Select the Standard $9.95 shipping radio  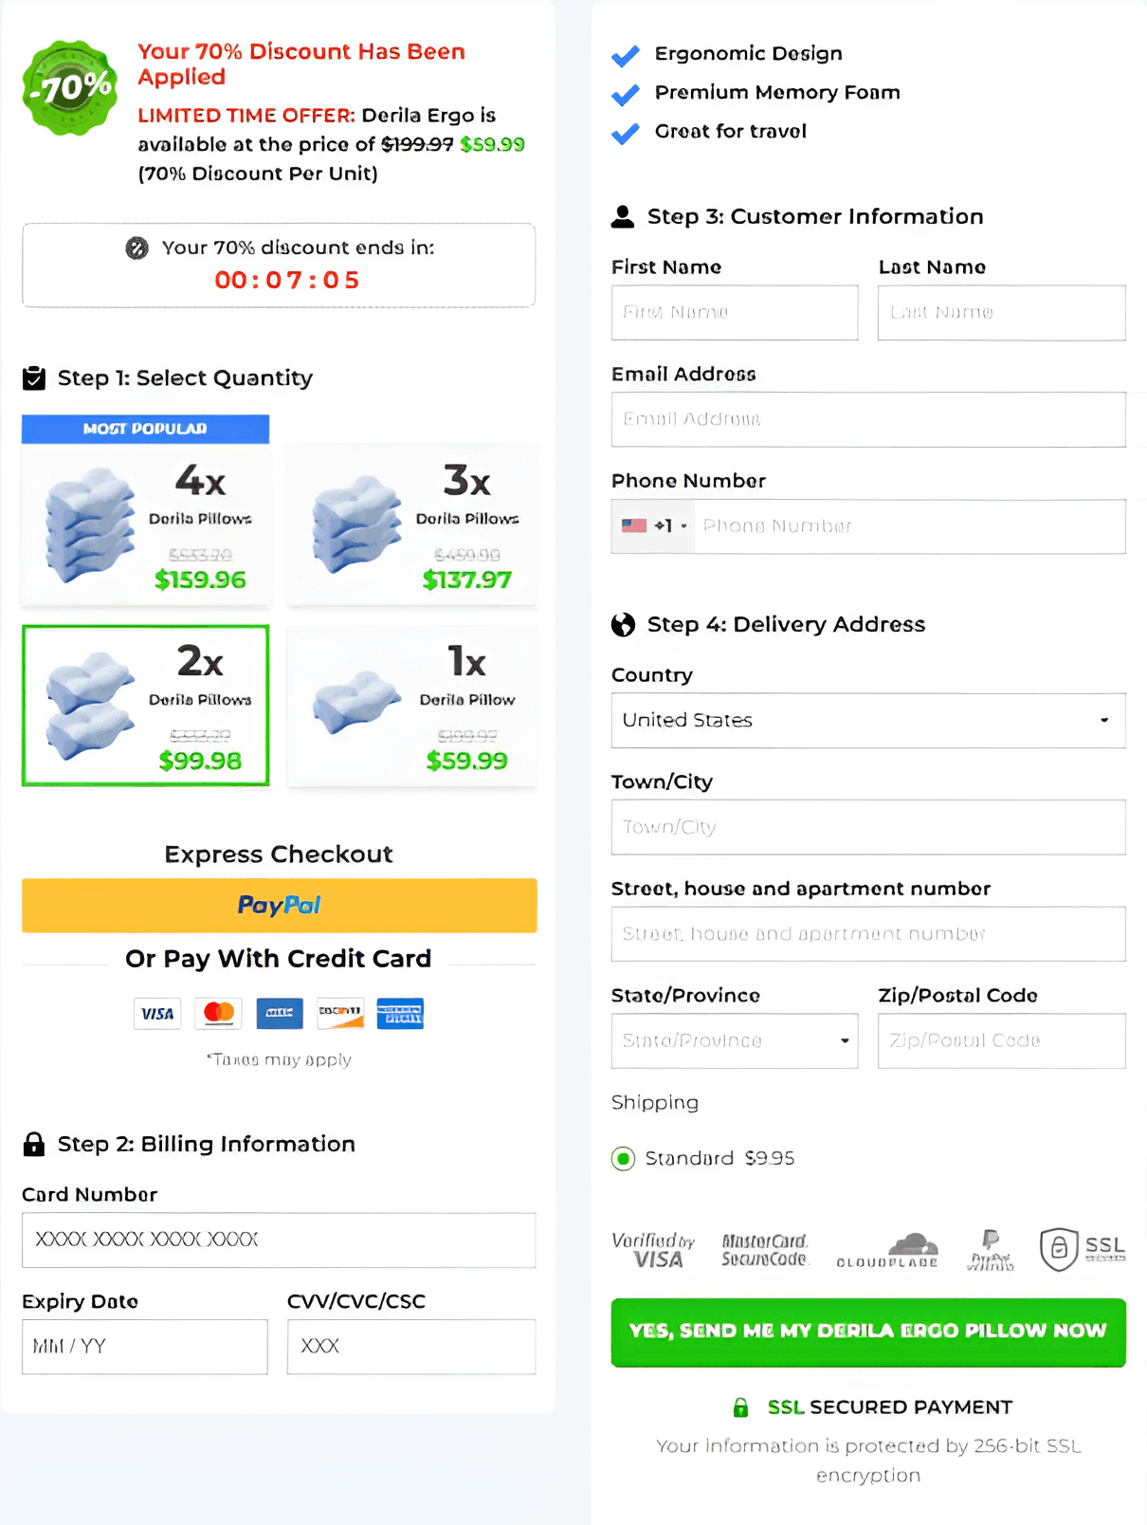624,1158
